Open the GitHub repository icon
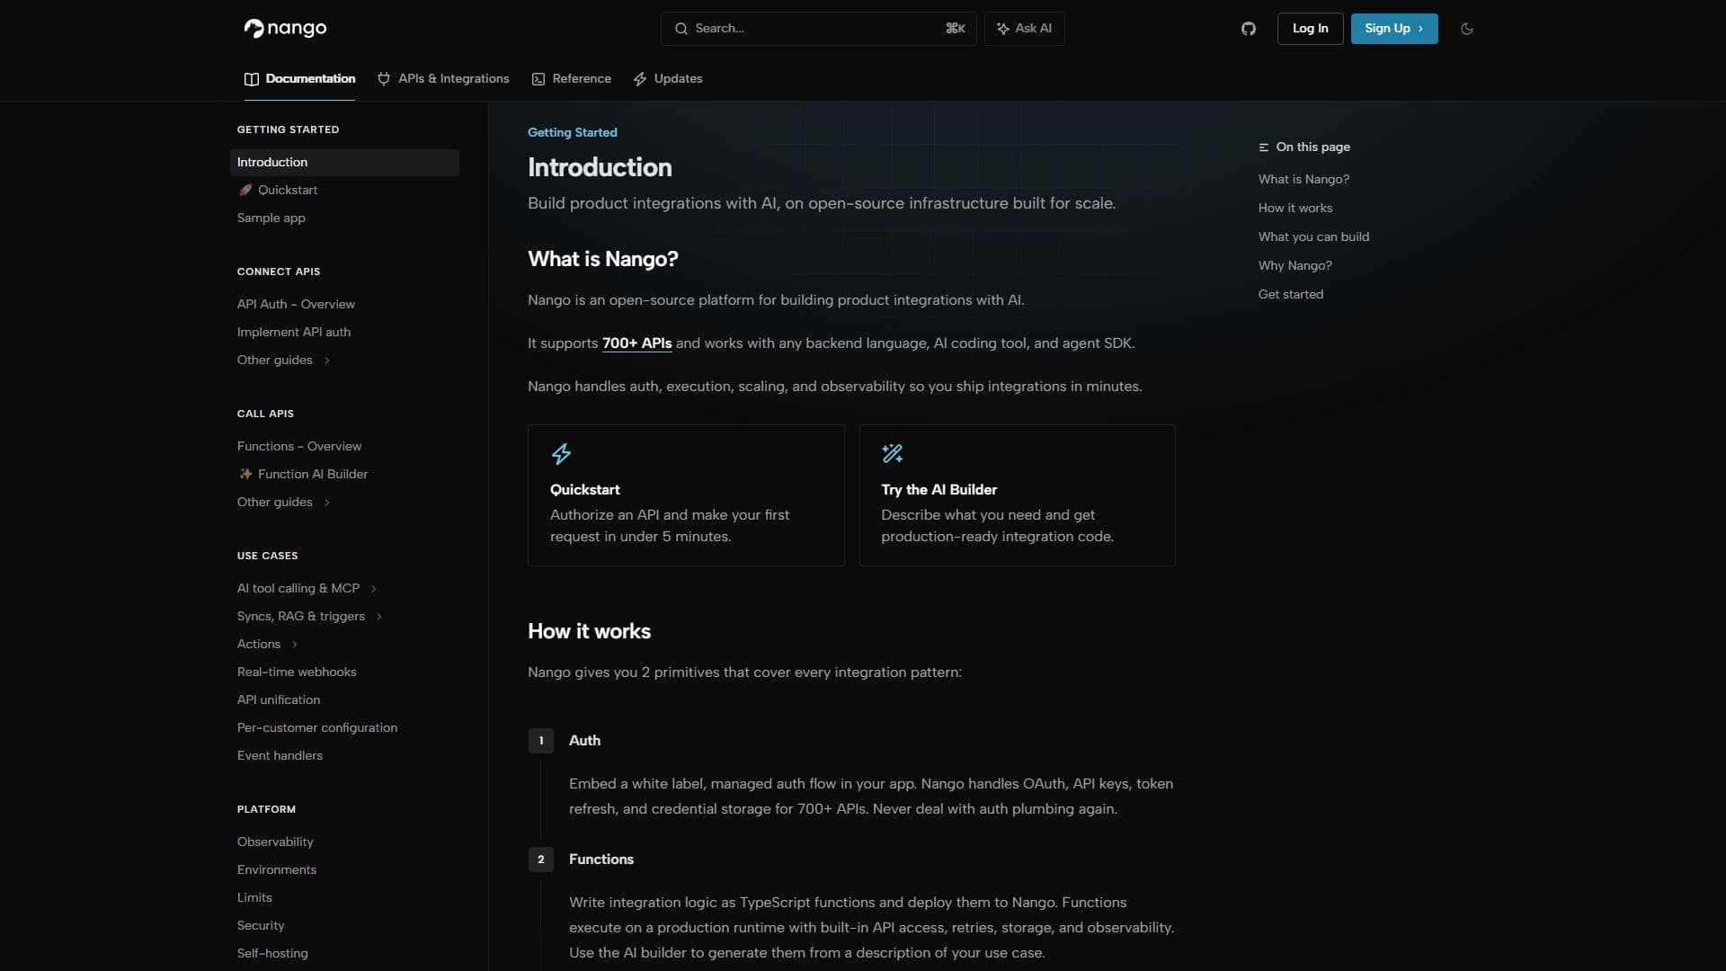The height and width of the screenshot is (971, 1726). point(1248,29)
